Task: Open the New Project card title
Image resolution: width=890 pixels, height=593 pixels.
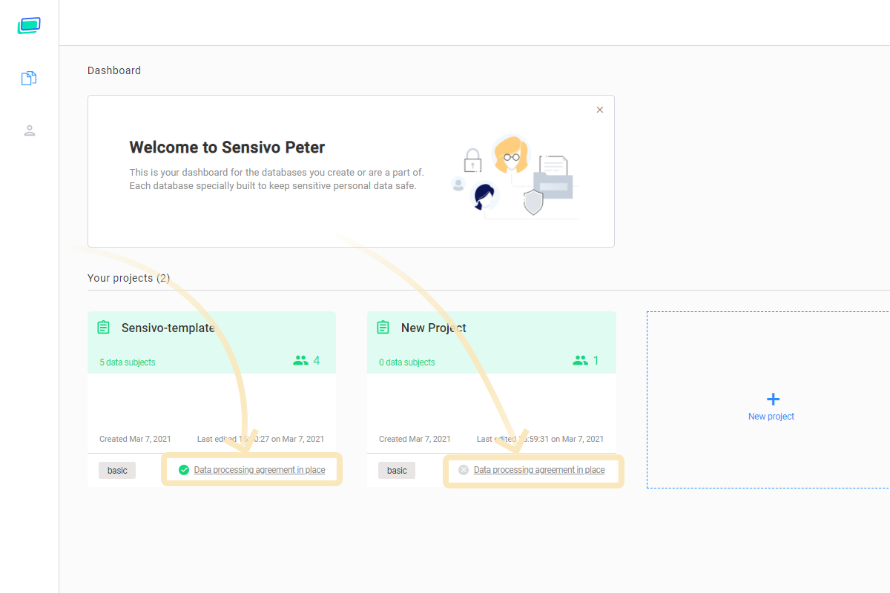Action: [x=434, y=328]
